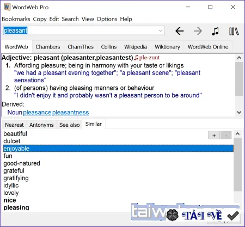The image size is (245, 227).
Task: Click the example 'we had a pleasant evening together'
Action: (x=66, y=73)
